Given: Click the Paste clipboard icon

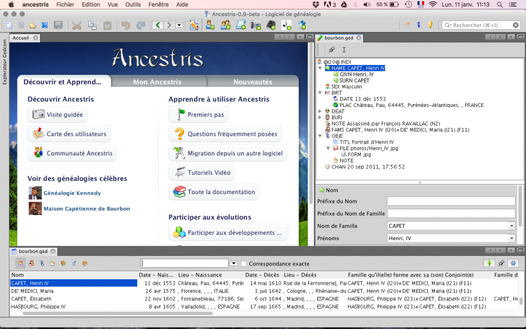Looking at the screenshot, I should 108,26.
